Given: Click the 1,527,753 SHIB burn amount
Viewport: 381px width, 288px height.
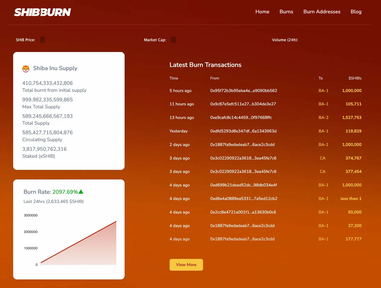Looking at the screenshot, I should [352, 117].
